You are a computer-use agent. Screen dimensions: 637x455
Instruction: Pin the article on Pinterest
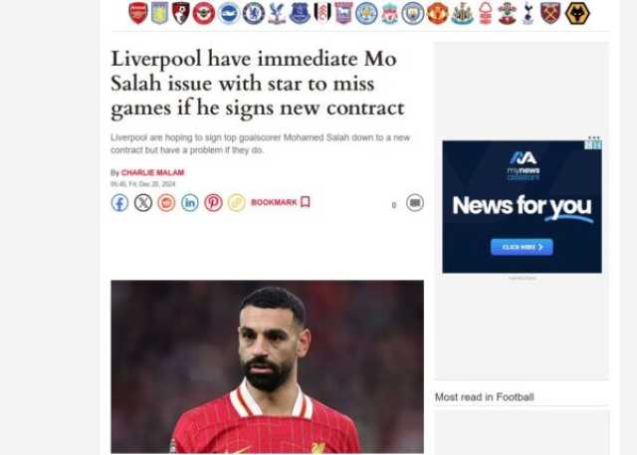click(213, 203)
